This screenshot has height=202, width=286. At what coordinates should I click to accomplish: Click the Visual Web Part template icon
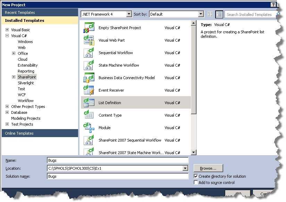[x=89, y=40]
